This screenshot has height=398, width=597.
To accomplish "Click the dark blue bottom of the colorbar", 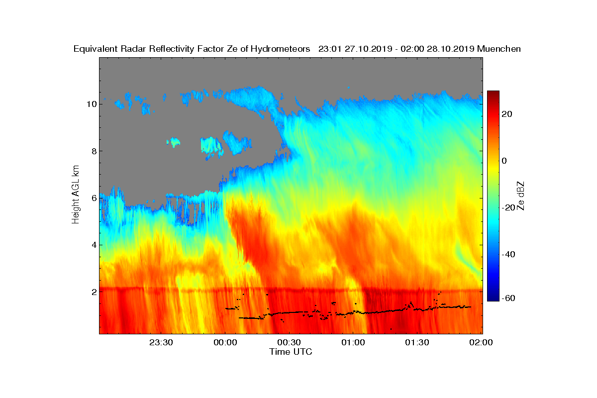I will pyautogui.click(x=493, y=298).
